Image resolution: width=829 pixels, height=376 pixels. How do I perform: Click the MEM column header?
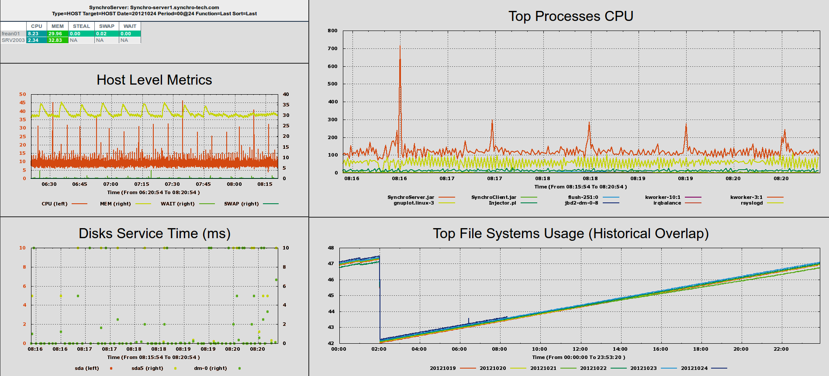[x=58, y=26]
